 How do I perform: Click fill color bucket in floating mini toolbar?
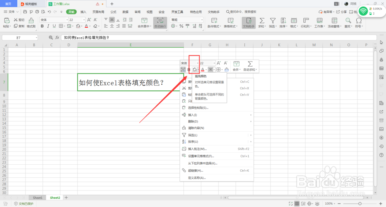tap(195, 70)
